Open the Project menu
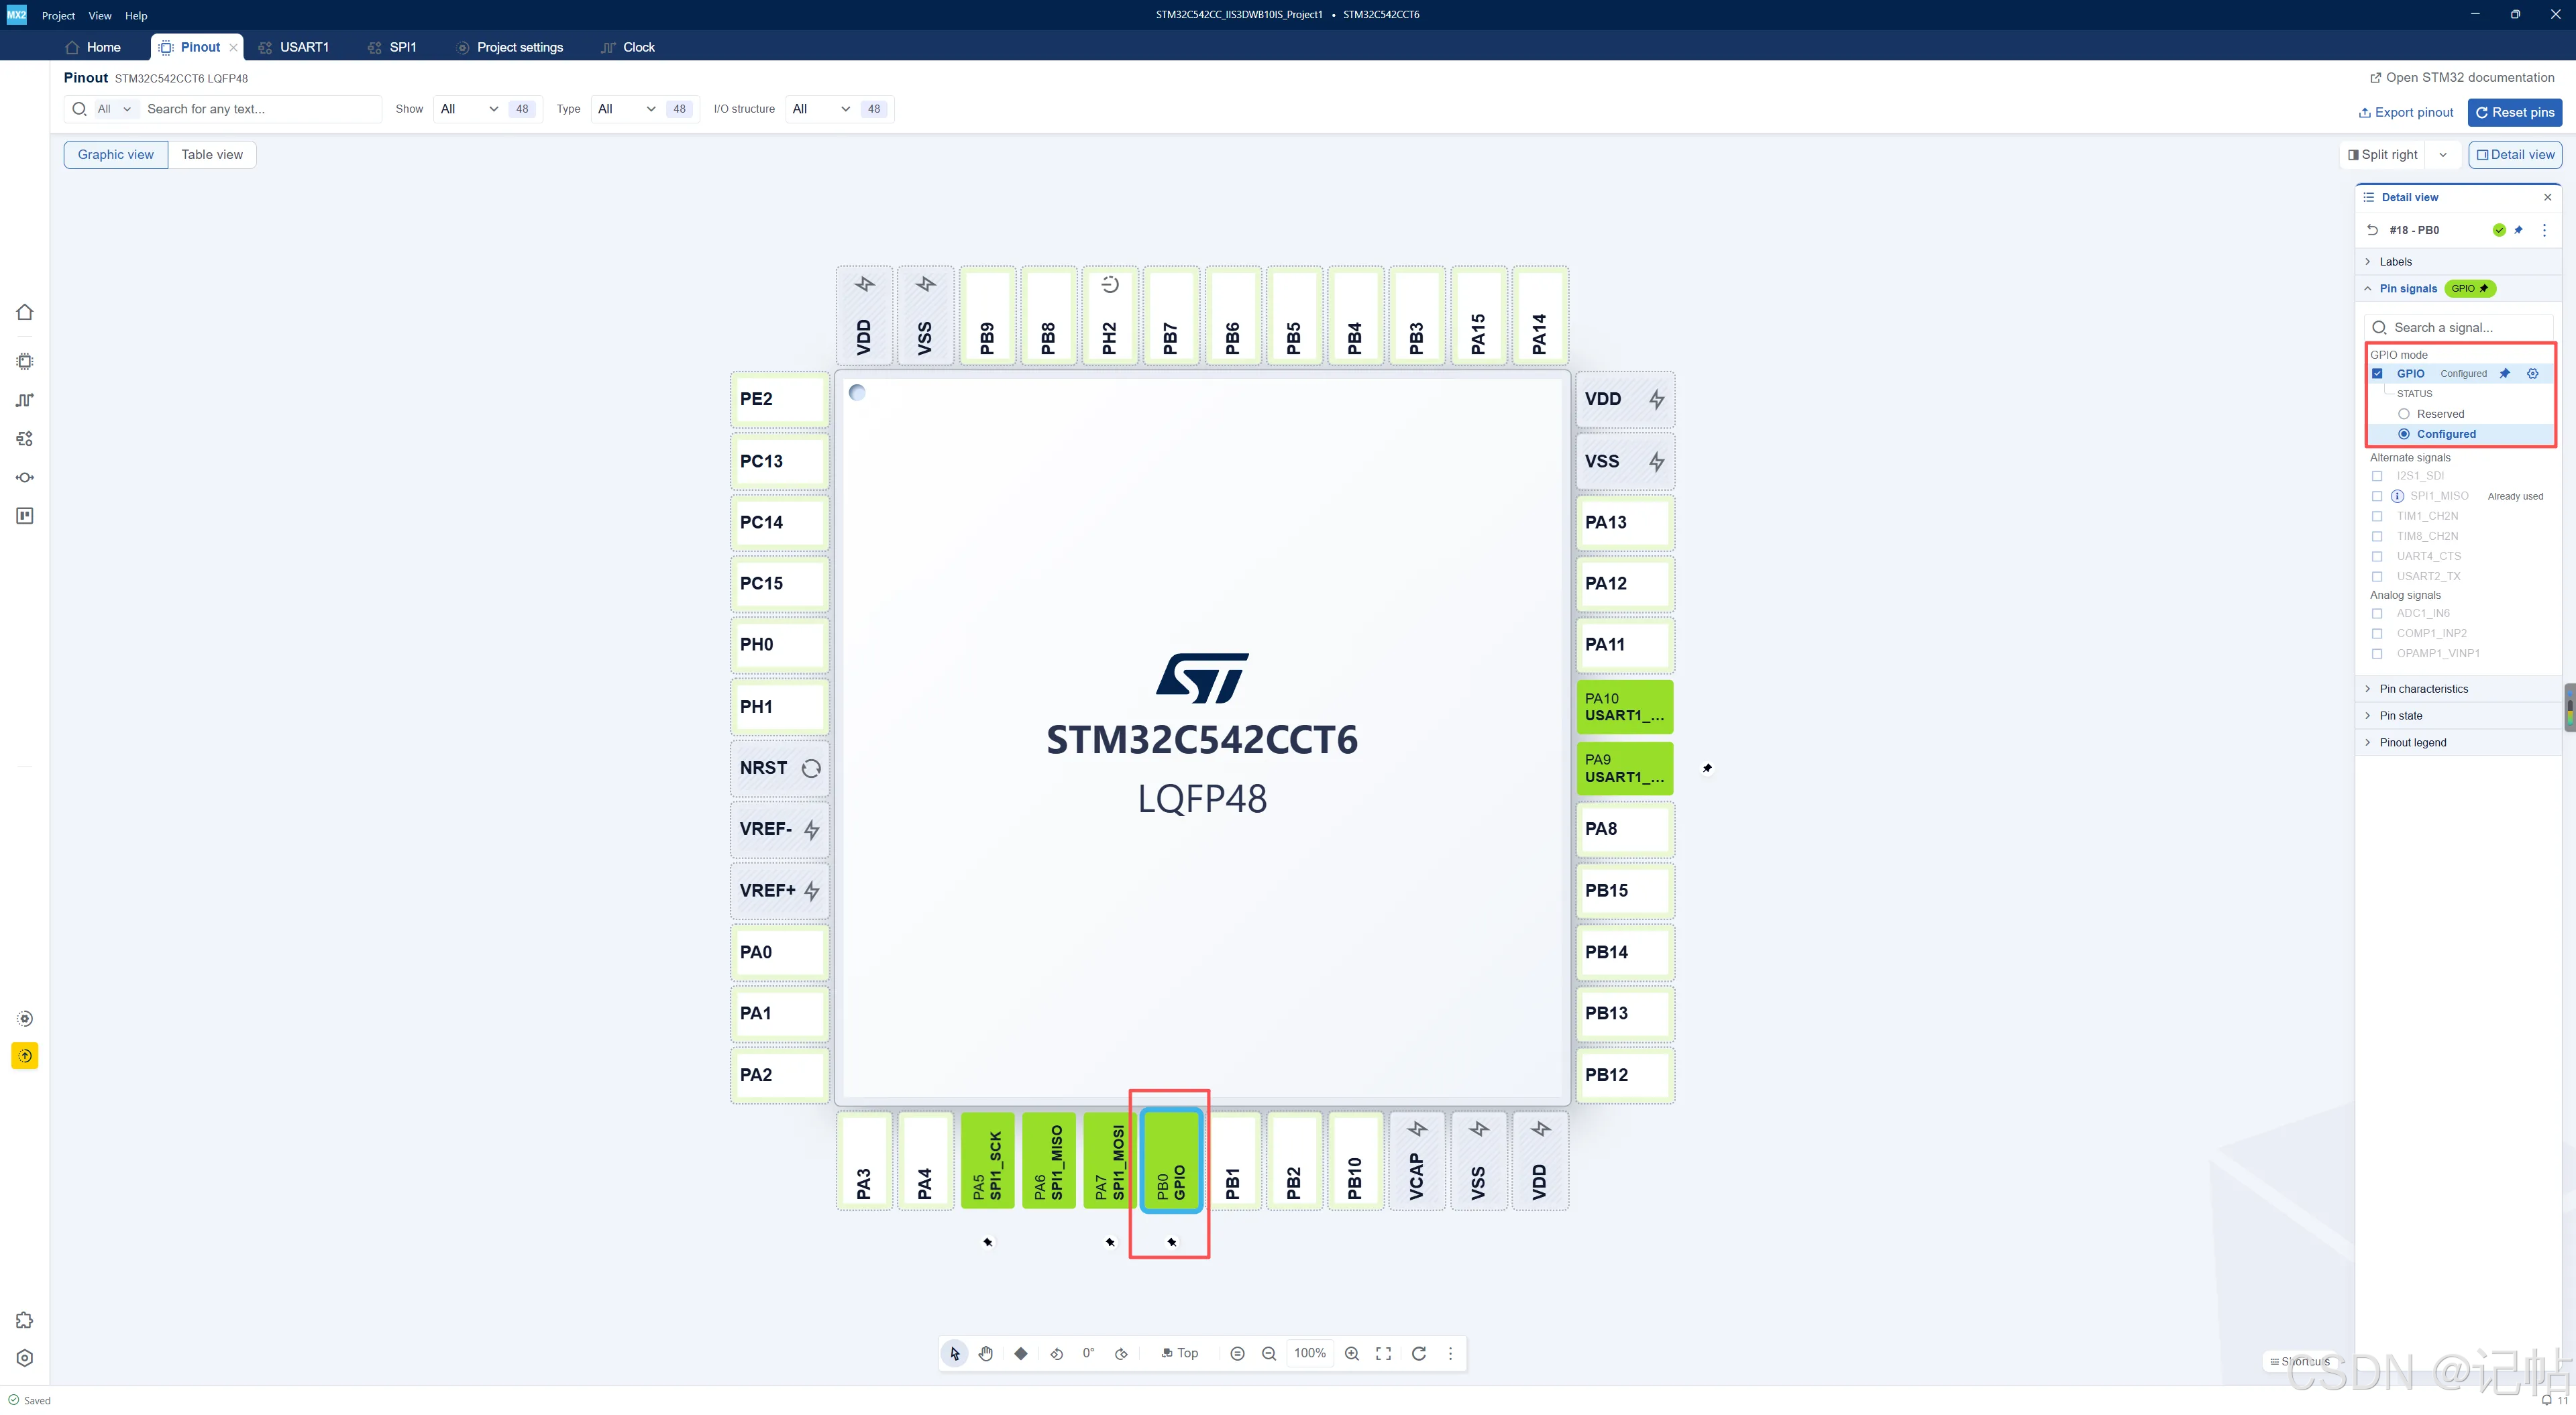The height and width of the screenshot is (1415, 2576). (58, 15)
